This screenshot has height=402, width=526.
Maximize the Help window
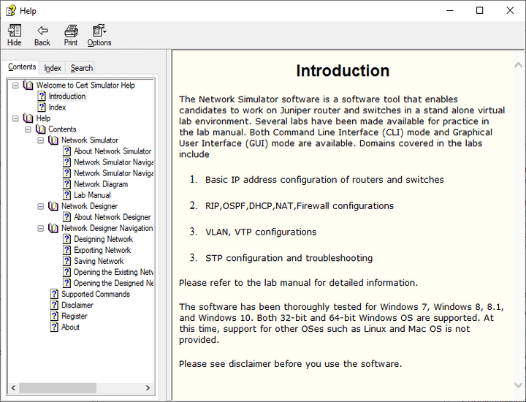tap(480, 11)
